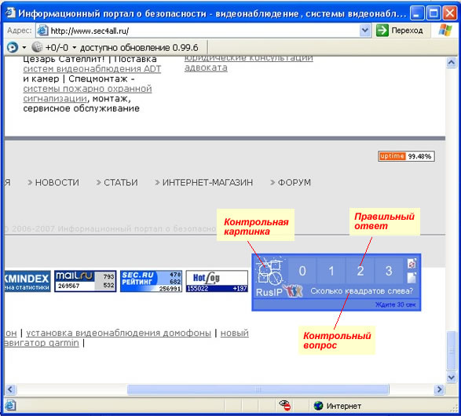Viewport: 461px width, 416px height.
Task: Click the uptime 99.48% badge
Action: (406, 156)
